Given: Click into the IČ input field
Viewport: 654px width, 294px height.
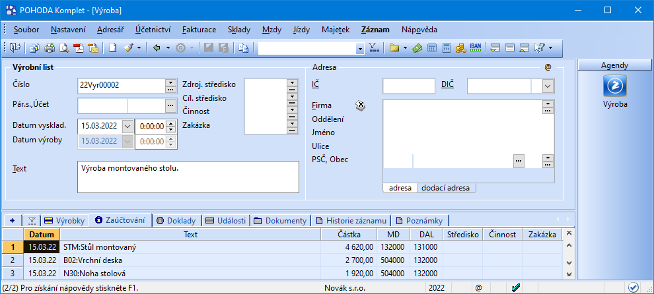Looking at the screenshot, I should pos(409,86).
